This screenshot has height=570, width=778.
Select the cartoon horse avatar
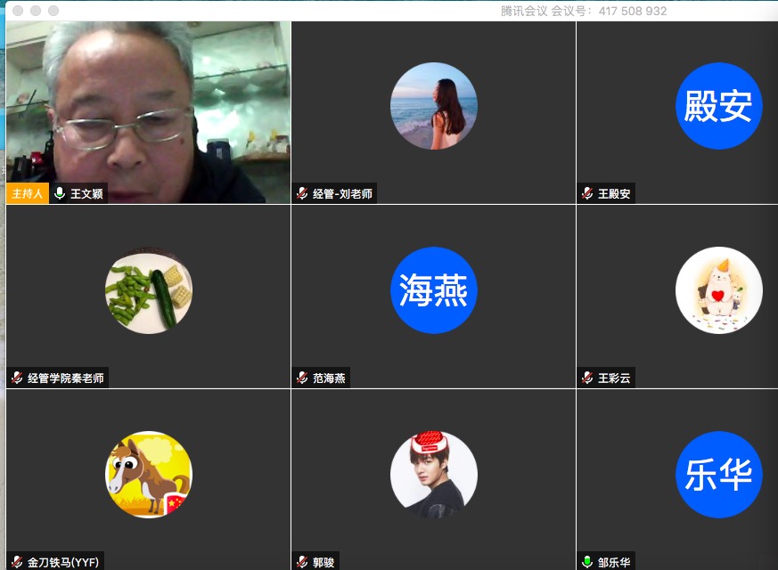(149, 475)
